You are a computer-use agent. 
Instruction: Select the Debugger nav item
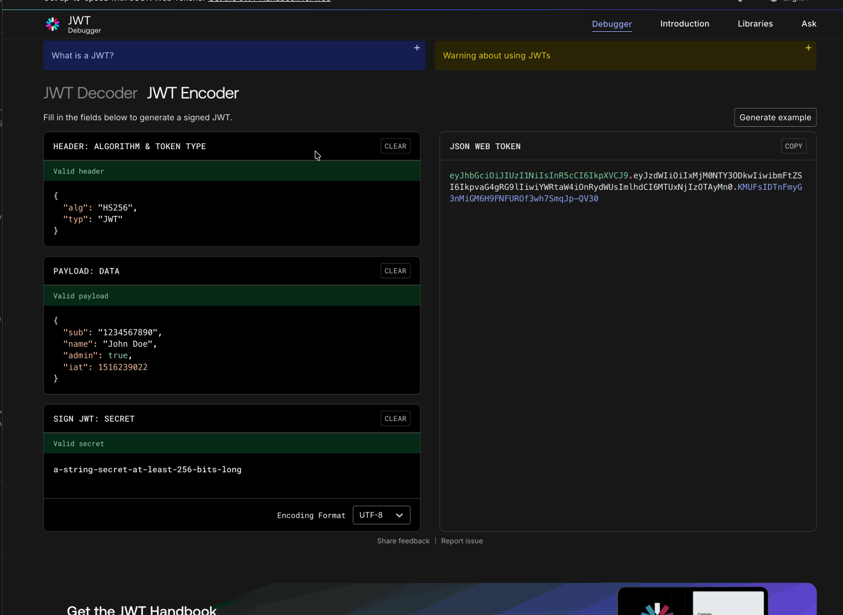(612, 24)
